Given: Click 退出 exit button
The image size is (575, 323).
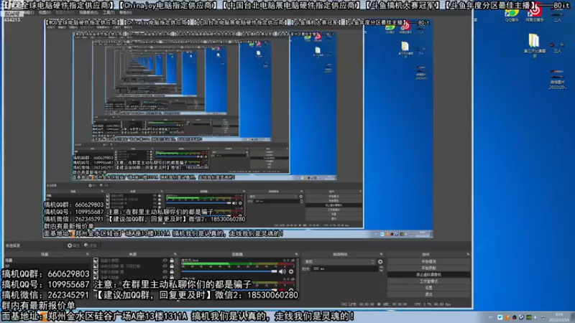Looking at the screenshot, I should pos(428,294).
